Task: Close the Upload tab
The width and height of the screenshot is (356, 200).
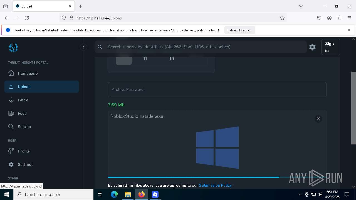Action: click(70, 6)
